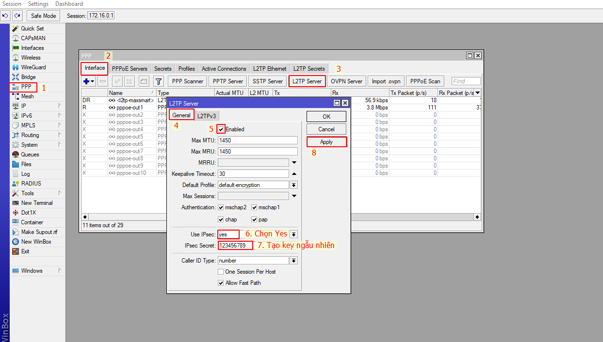The image size is (603, 342).
Task: Launch New Terminal from the sidebar
Action: [36, 203]
